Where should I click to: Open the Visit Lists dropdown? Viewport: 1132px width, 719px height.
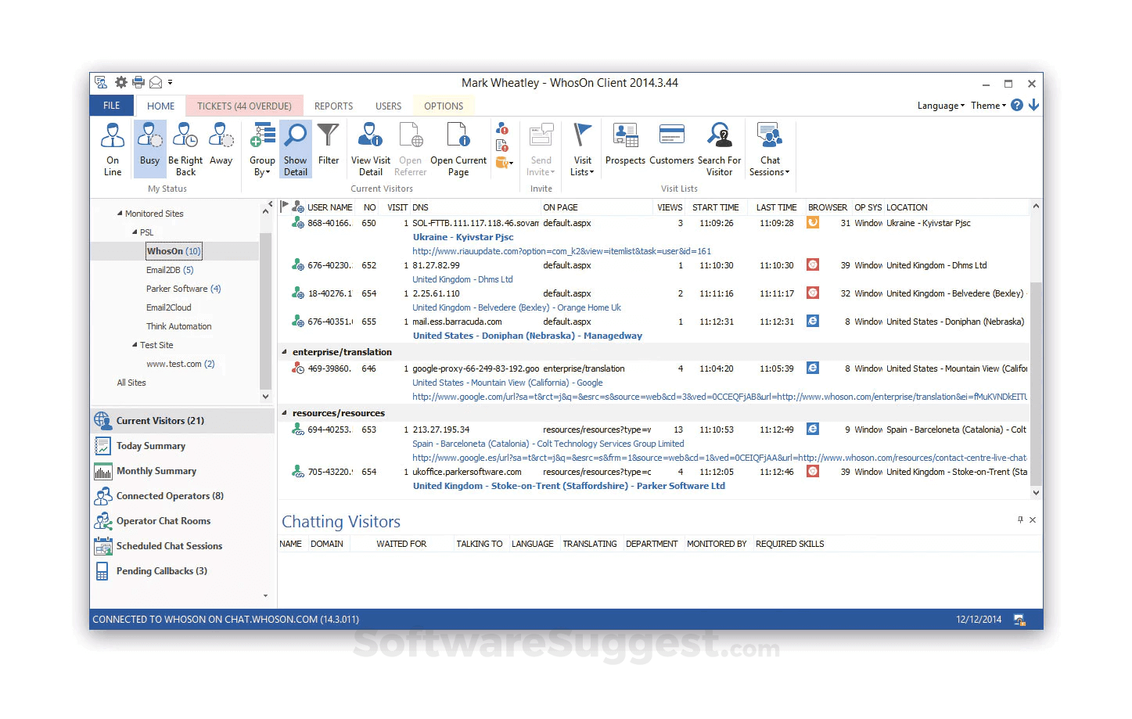point(582,149)
